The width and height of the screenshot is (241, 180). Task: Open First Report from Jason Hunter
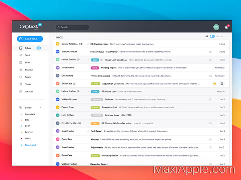click(141, 131)
